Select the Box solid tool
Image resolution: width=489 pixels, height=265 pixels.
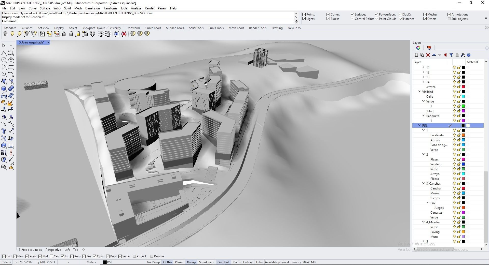4,89
